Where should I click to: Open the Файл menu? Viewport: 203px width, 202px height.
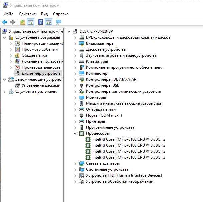(8, 14)
